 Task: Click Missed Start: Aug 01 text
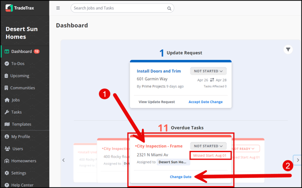(210, 155)
